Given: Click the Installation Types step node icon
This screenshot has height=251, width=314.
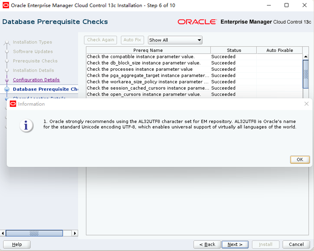Looking at the screenshot, I should pyautogui.click(x=7, y=42).
